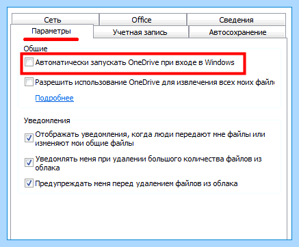Viewport: 299px width, 247px height.
Task: Select the Параметры tab
Action: pos(51,31)
